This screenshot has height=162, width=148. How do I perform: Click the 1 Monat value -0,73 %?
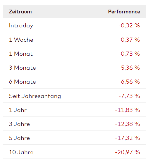pos(129,54)
